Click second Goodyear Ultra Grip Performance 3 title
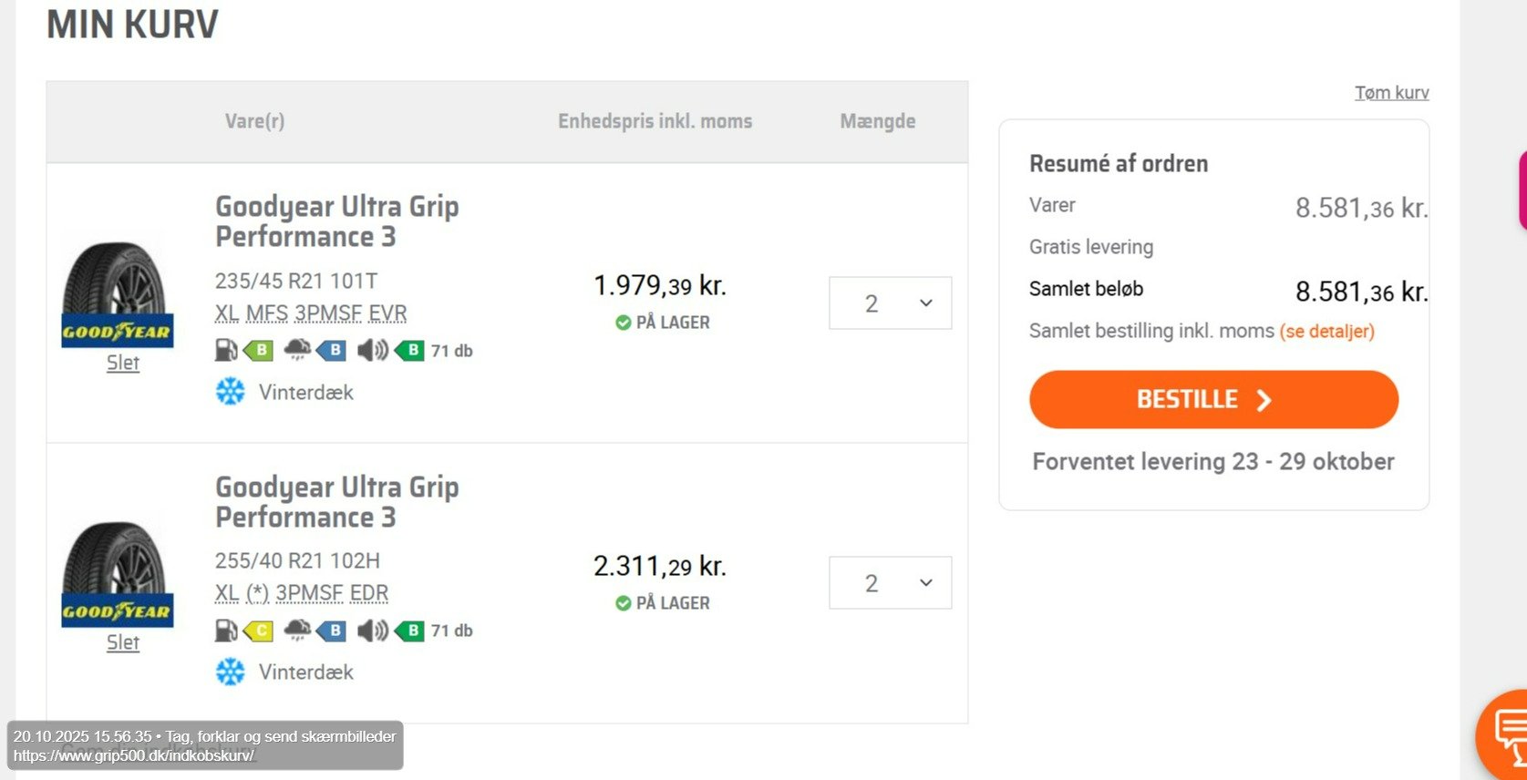The width and height of the screenshot is (1527, 780). tap(336, 502)
